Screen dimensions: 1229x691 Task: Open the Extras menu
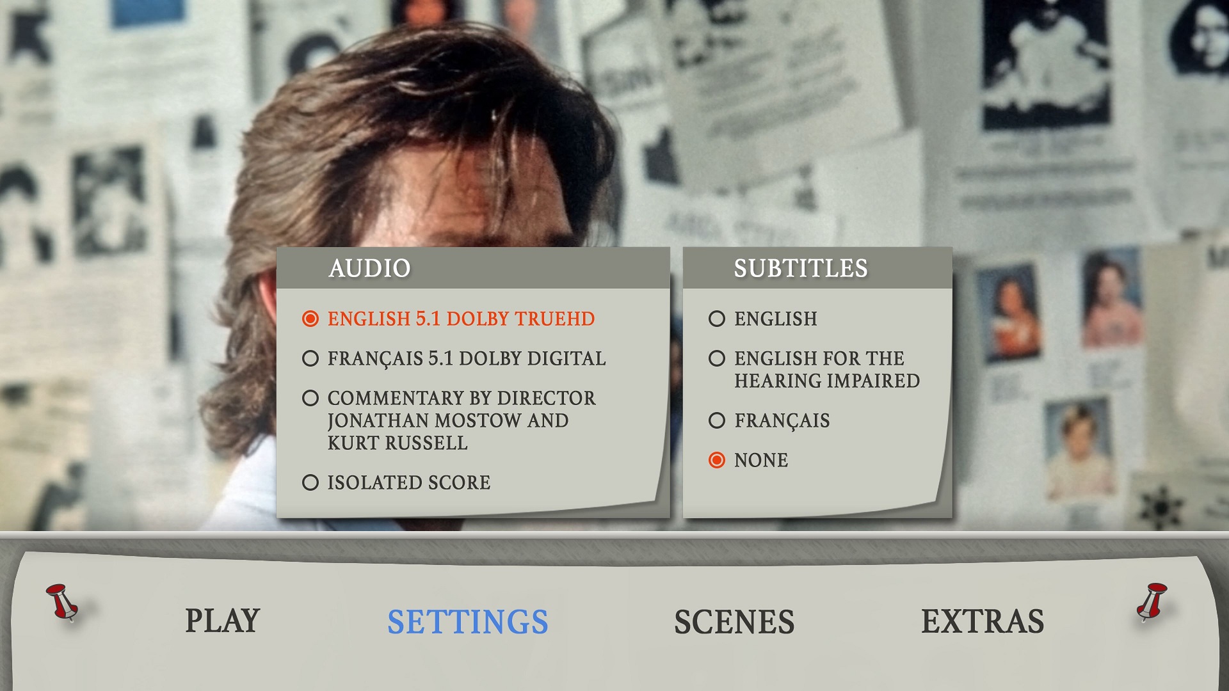(983, 621)
